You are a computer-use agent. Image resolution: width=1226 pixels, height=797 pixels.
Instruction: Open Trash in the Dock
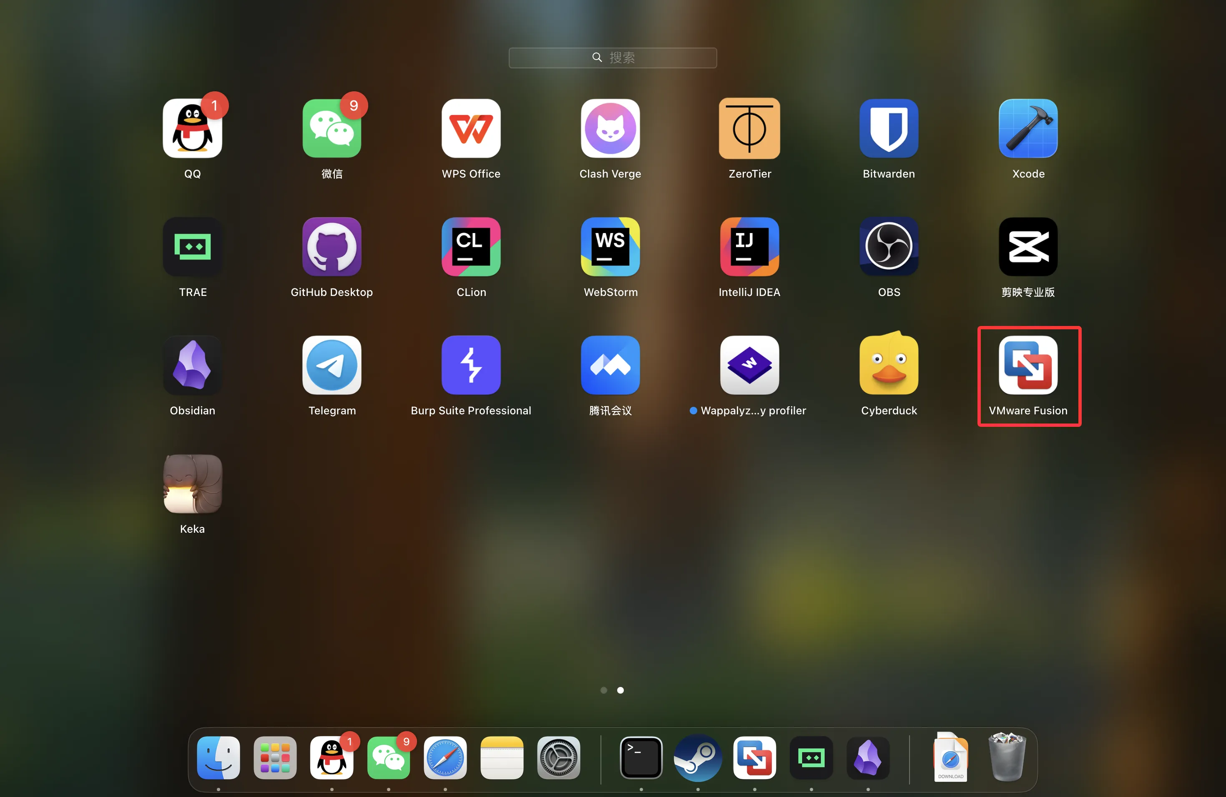[x=1007, y=758]
